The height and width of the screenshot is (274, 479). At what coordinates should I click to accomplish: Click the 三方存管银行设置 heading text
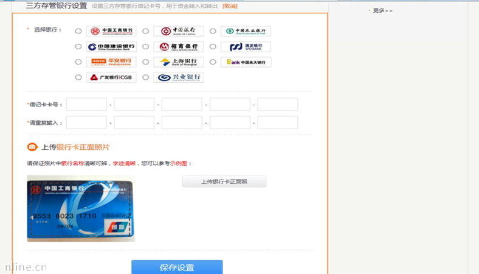[57, 6]
